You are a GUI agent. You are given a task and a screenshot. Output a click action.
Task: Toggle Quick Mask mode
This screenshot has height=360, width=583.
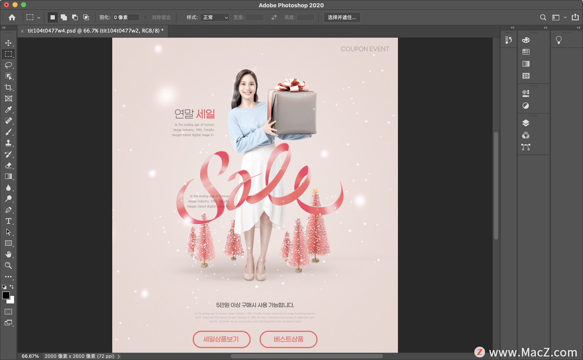9,312
